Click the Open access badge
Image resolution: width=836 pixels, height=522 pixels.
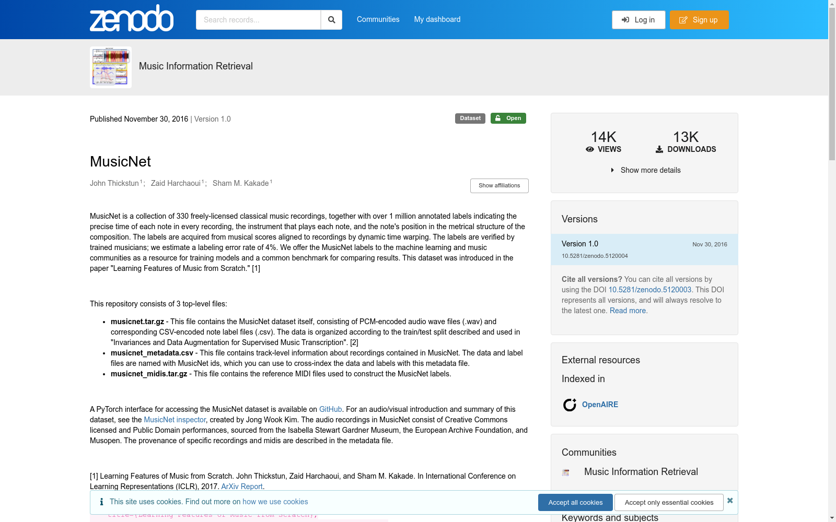(508, 118)
